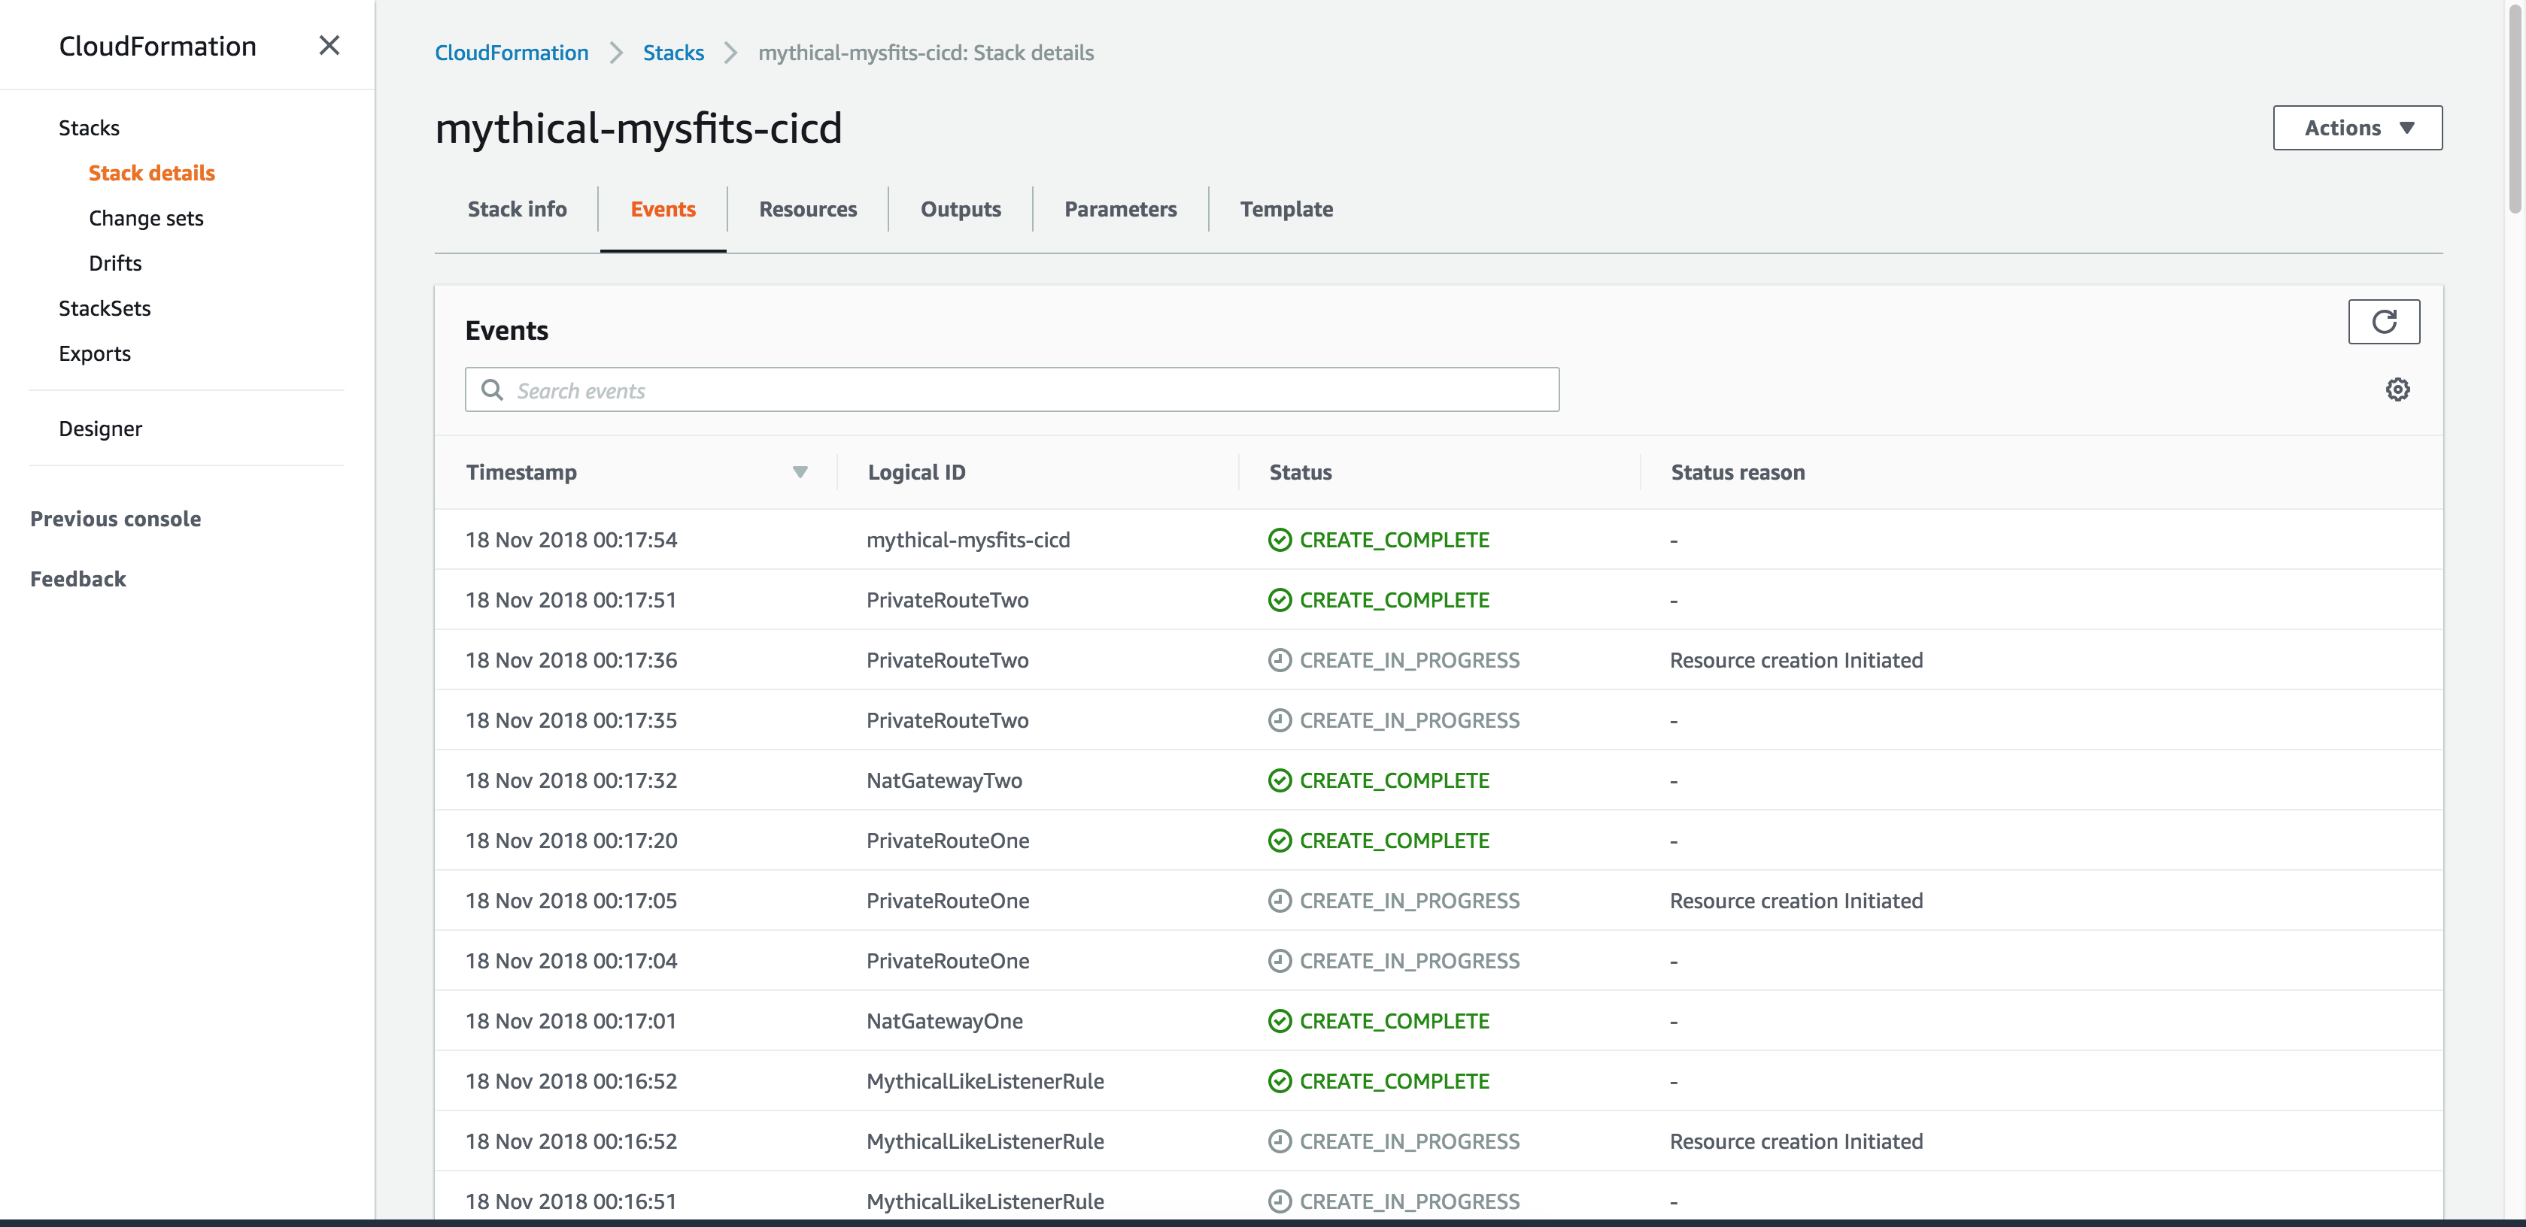
Task: Click the Logical ID column header
Action: (917, 472)
